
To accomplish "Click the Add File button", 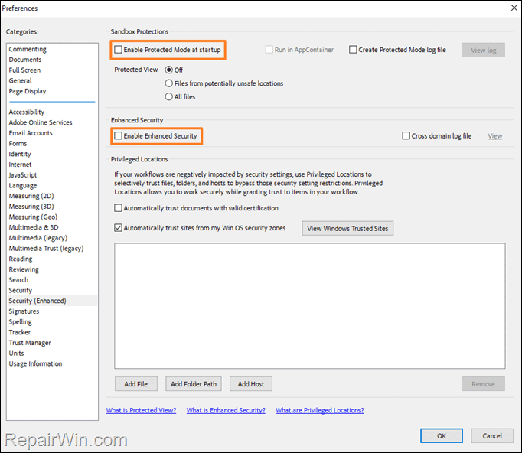I will [x=136, y=384].
